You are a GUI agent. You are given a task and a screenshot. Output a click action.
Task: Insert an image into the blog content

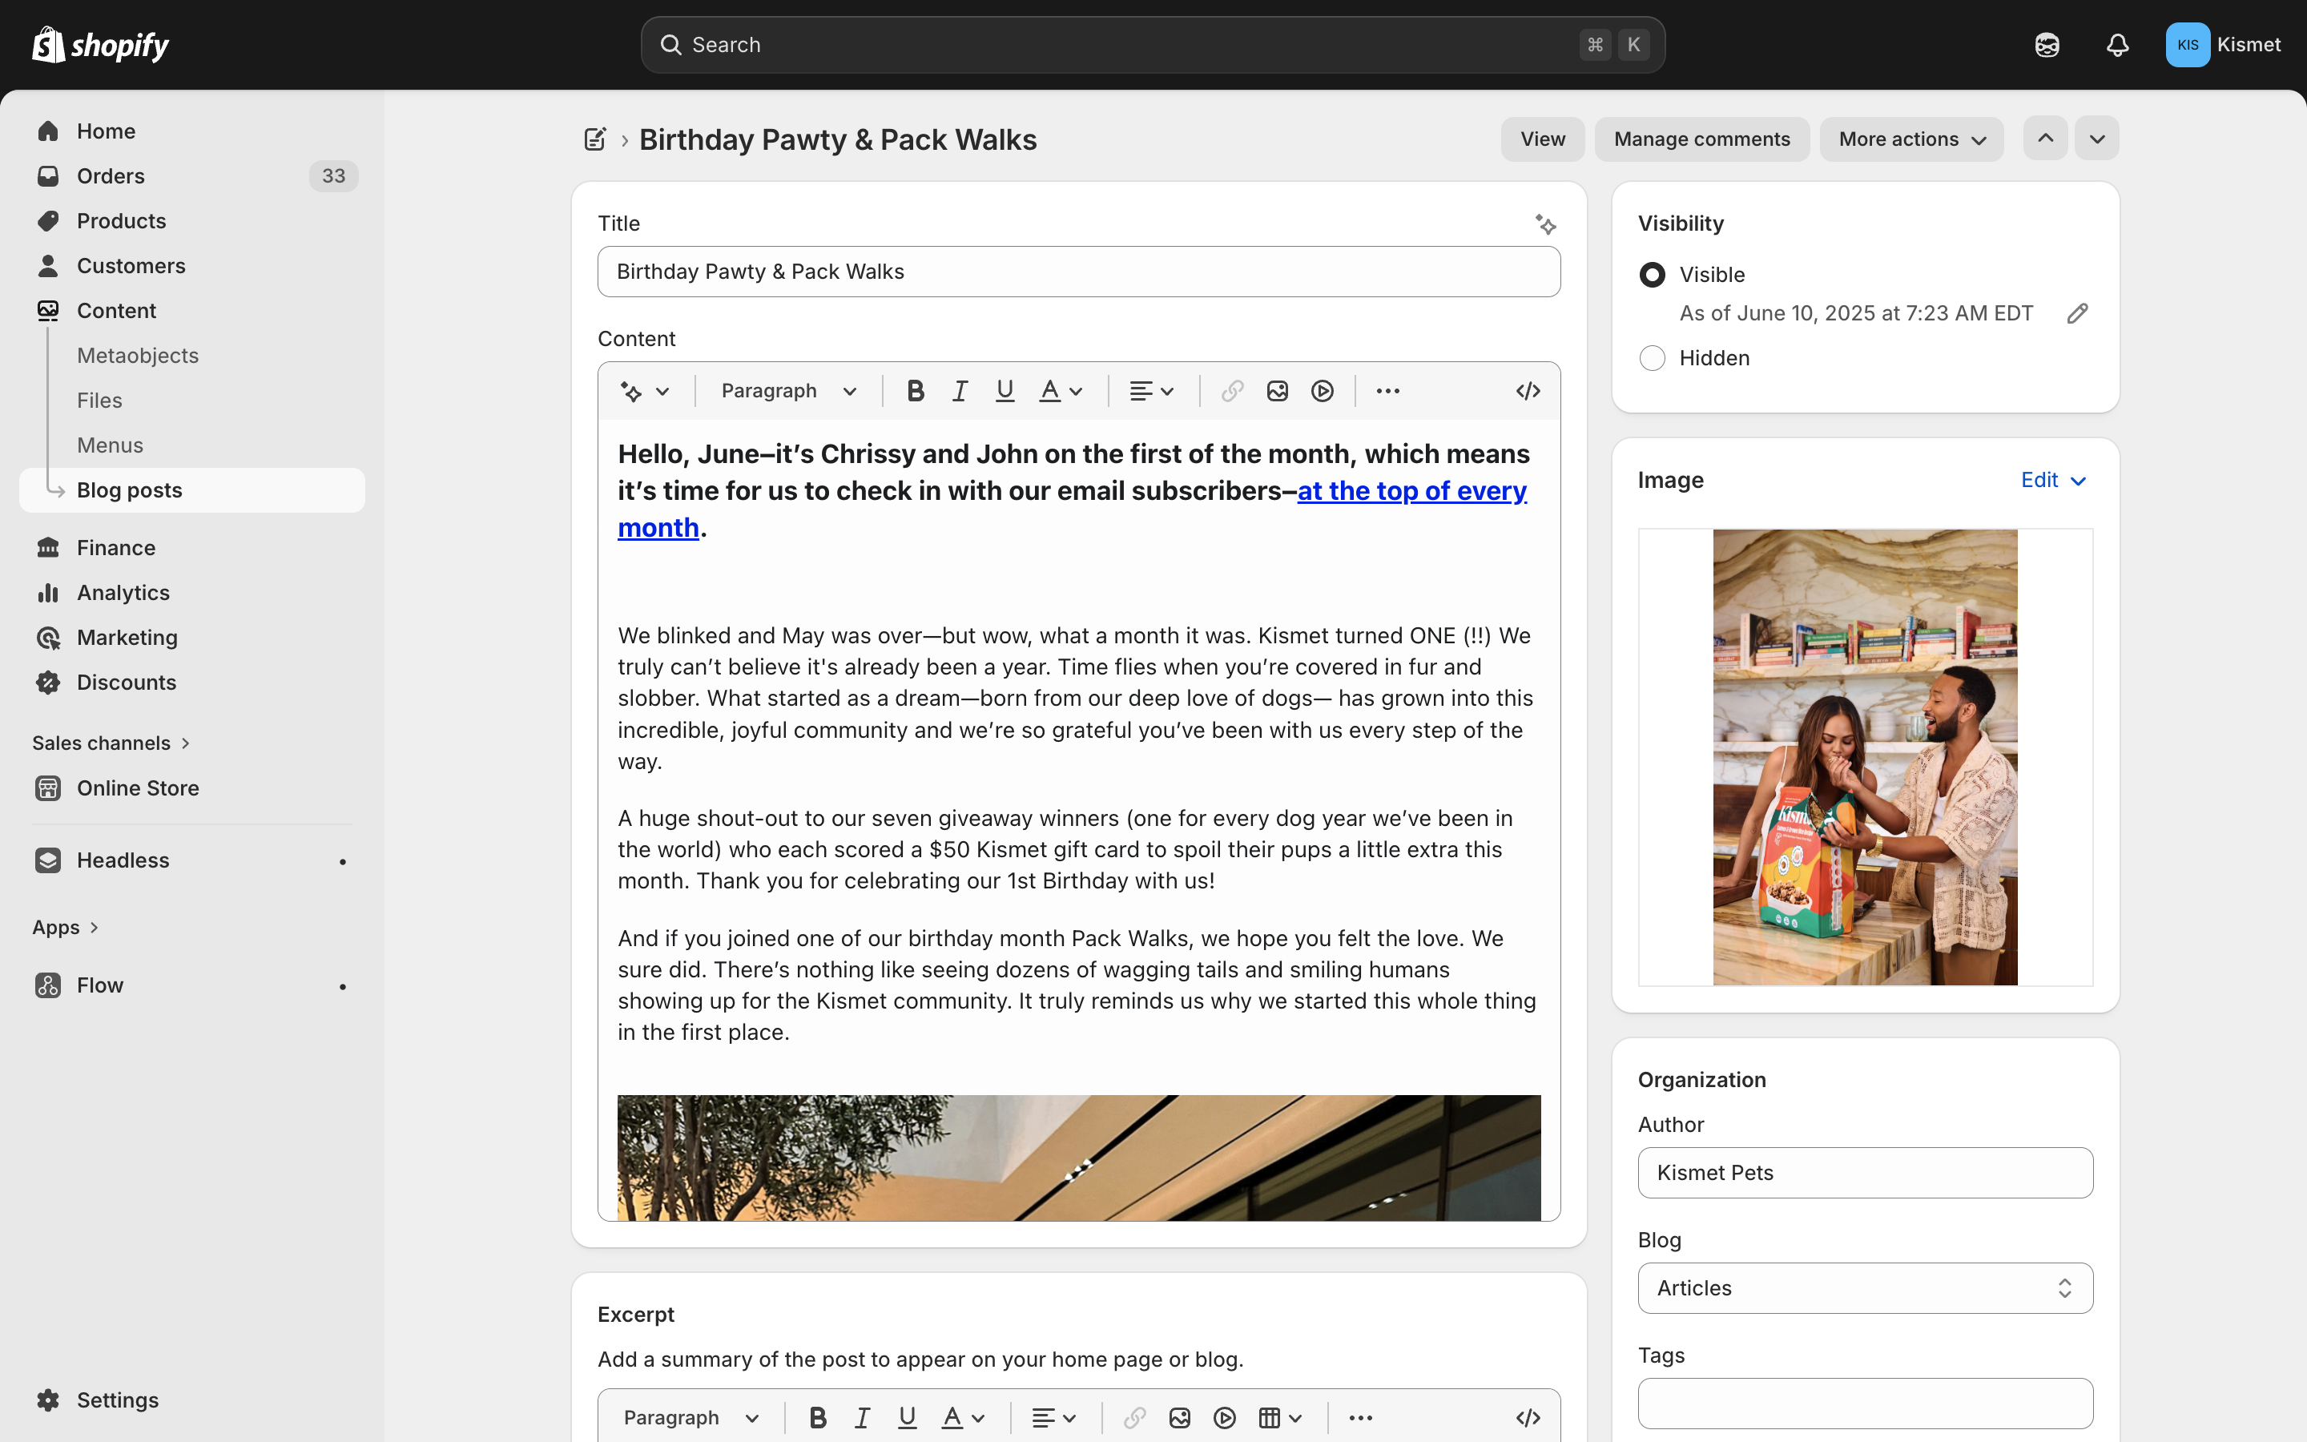click(x=1277, y=390)
